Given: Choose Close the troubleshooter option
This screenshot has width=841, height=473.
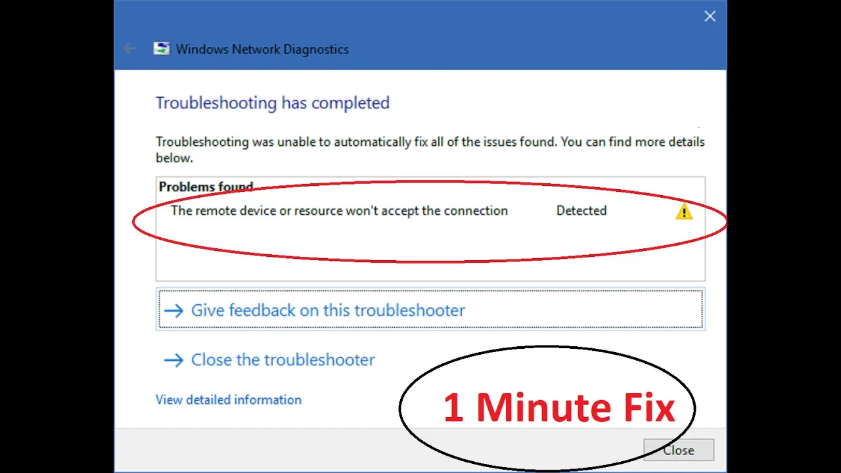Looking at the screenshot, I should 283,359.
